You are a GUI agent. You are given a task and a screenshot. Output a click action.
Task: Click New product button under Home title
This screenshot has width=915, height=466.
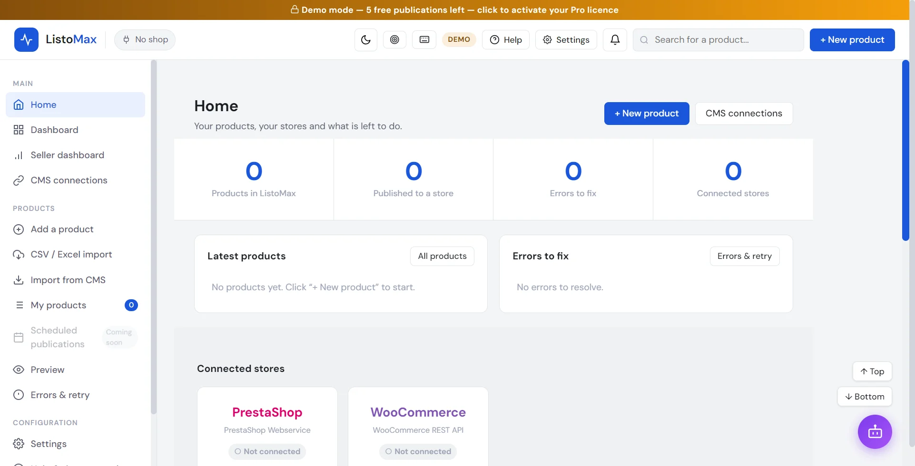647,114
